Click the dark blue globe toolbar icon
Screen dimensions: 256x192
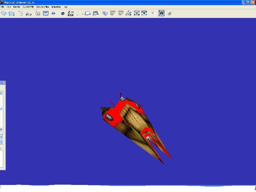[63, 13]
